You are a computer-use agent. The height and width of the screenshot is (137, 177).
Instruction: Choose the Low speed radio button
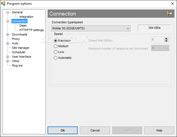click(x=56, y=52)
